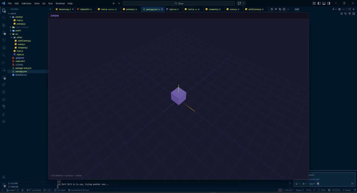357x193 pixels.
Task: Open the Search view in activity bar
Action: (x=4, y=18)
